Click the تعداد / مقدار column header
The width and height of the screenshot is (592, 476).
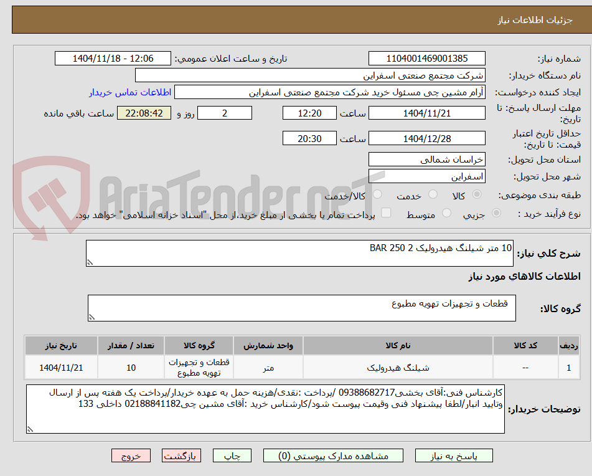pyautogui.click(x=131, y=346)
